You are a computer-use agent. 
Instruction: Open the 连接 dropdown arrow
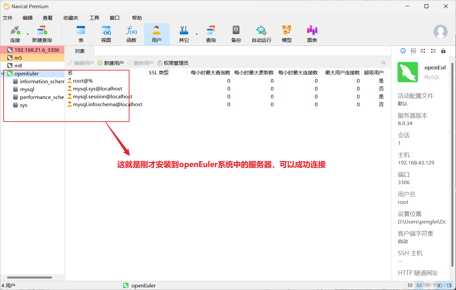click(x=28, y=34)
